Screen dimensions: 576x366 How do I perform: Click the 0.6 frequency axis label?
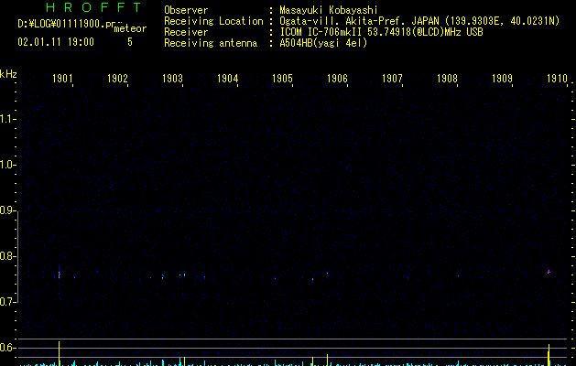point(7,348)
